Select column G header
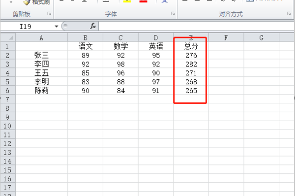 click(262, 38)
